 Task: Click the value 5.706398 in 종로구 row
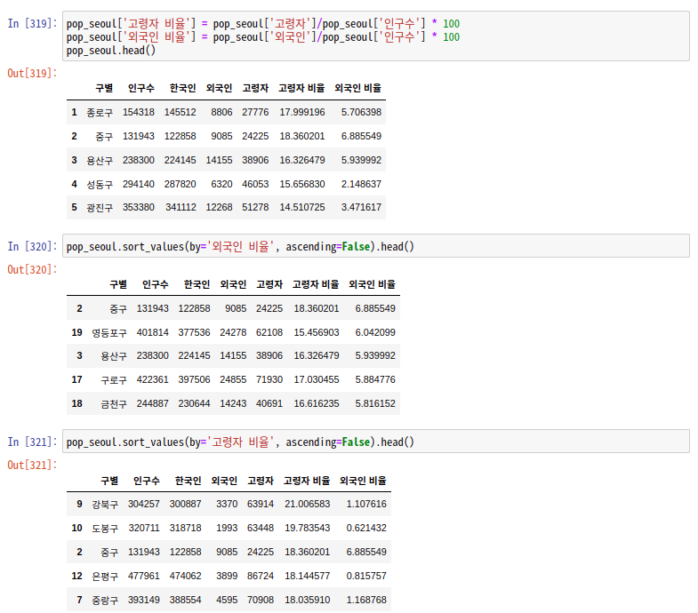pos(362,112)
